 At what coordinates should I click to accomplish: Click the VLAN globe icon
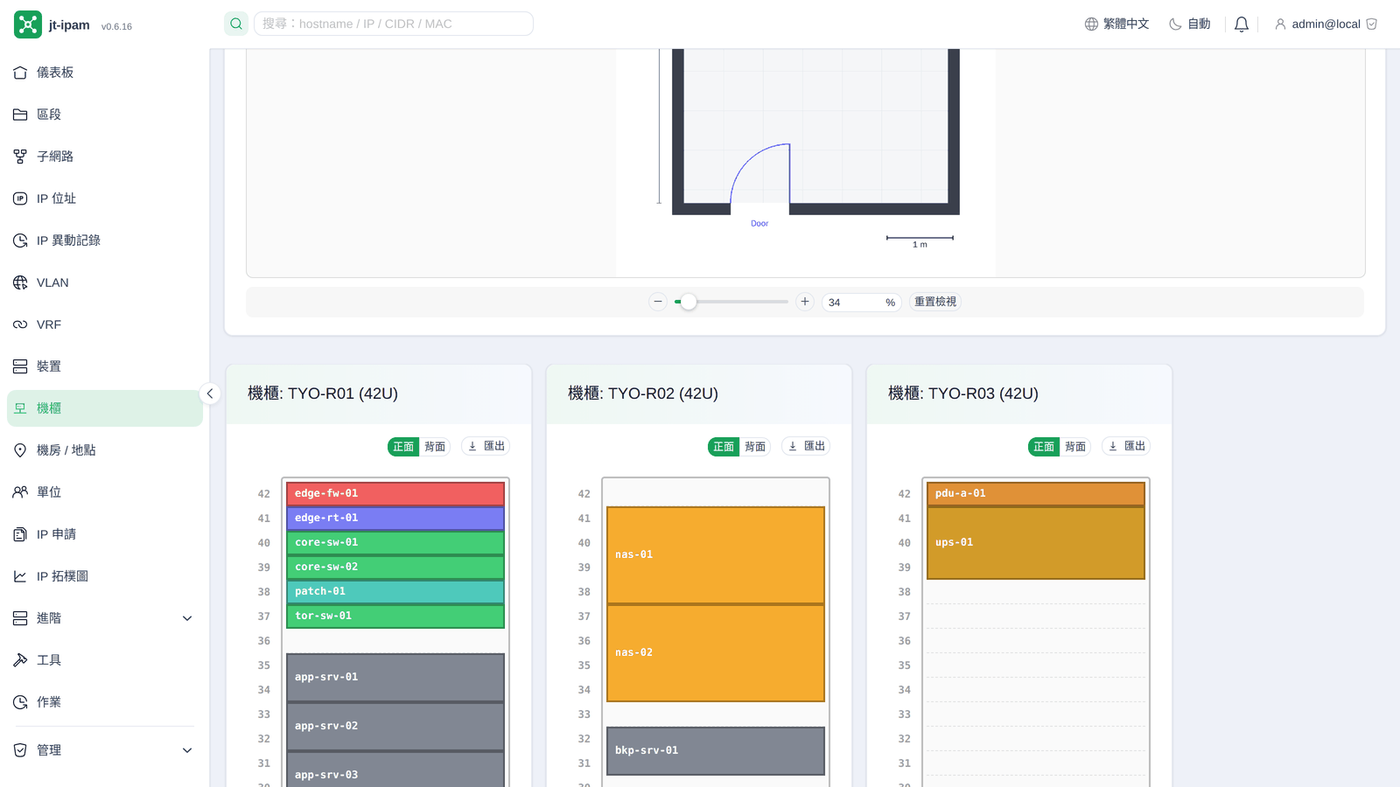click(20, 282)
